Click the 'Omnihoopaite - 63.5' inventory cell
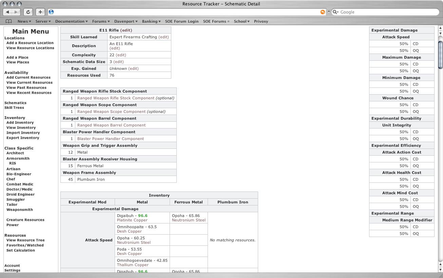 [142, 229]
